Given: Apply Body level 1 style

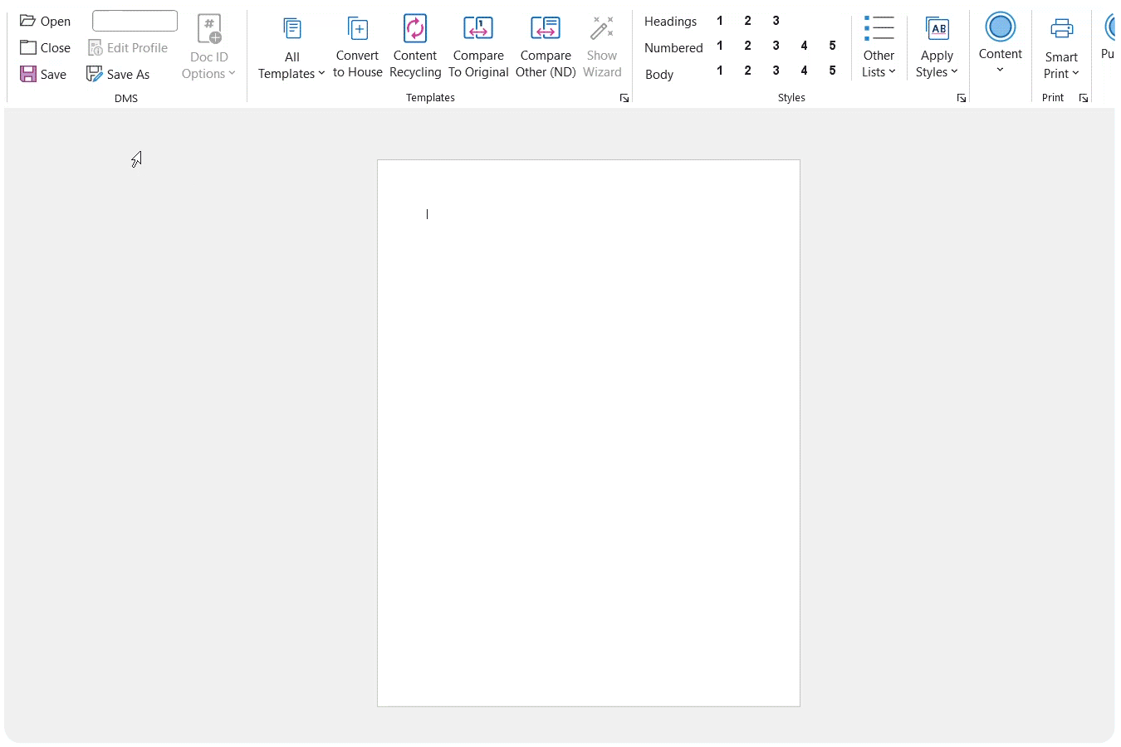Looking at the screenshot, I should point(720,71).
